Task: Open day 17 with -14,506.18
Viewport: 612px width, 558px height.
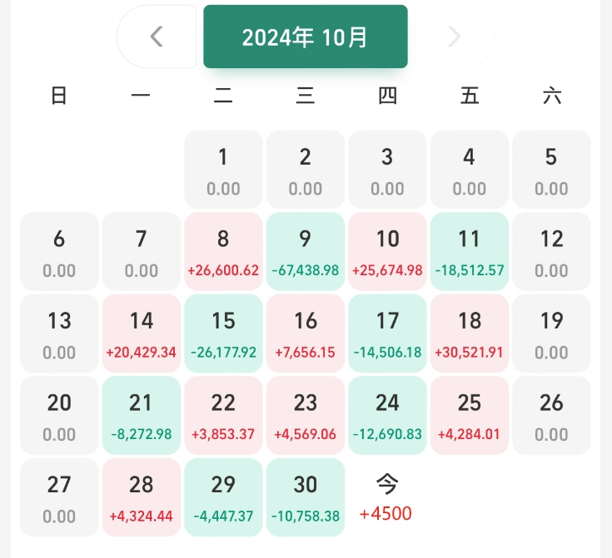Action: coord(387,333)
